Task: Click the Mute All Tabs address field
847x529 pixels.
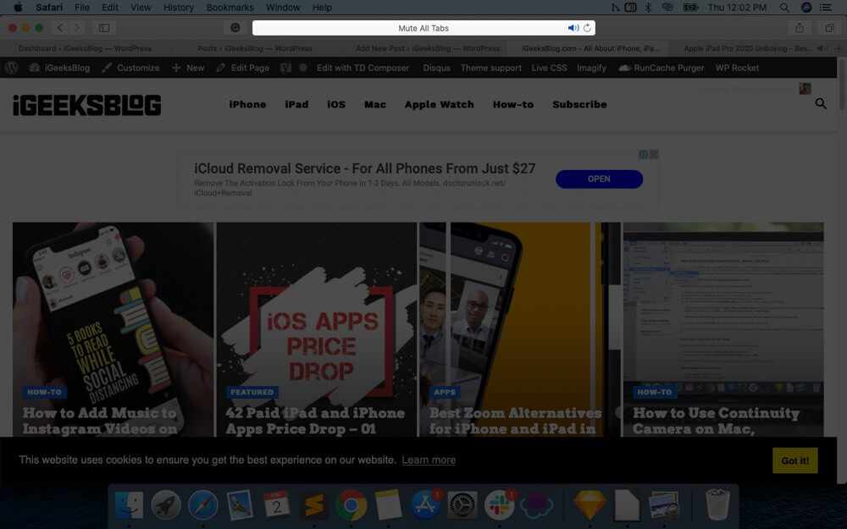Action: [423, 28]
